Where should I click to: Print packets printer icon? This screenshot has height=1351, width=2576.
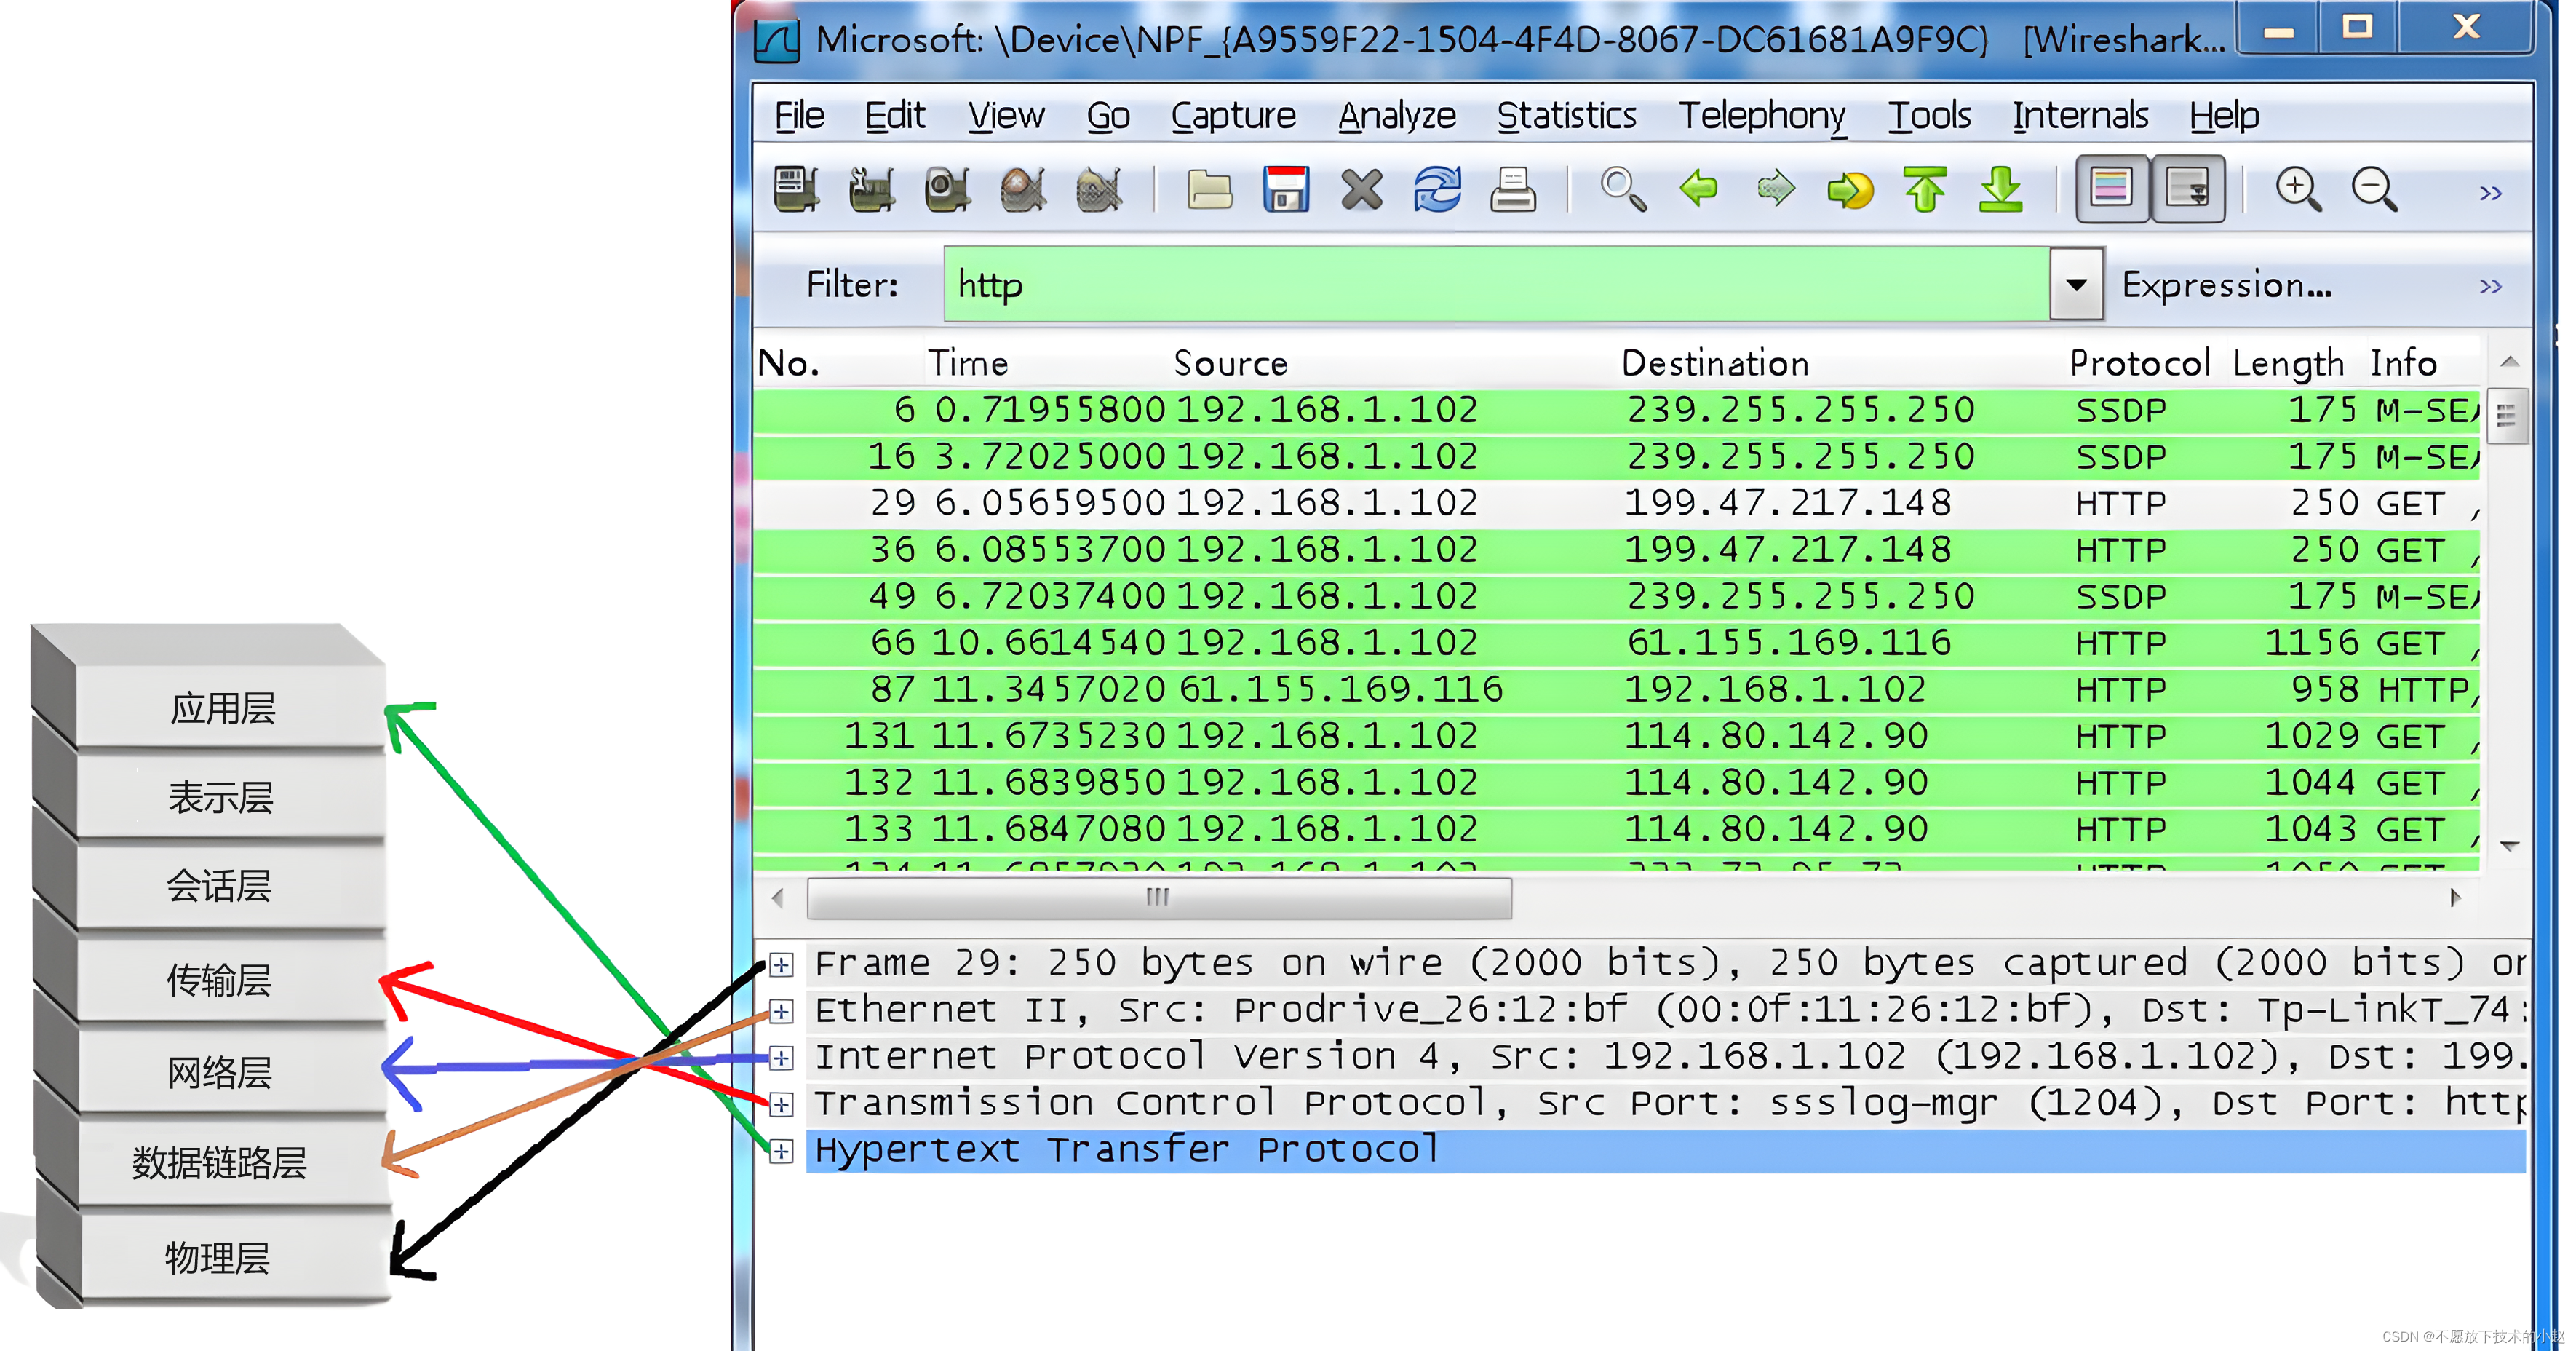point(1513,189)
